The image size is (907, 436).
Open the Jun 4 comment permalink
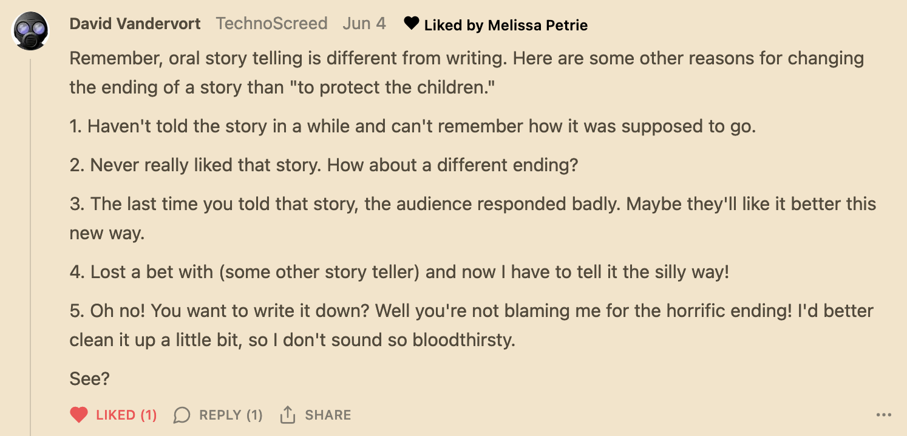(x=364, y=24)
